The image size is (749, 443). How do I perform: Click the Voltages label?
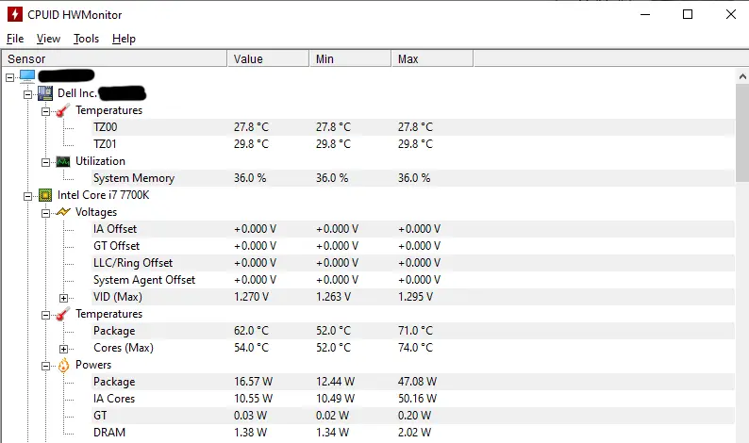click(96, 212)
